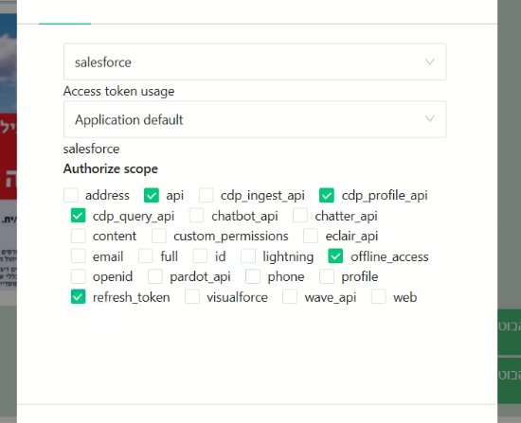
Task: Expand the Application default dropdown
Action: coord(255,119)
